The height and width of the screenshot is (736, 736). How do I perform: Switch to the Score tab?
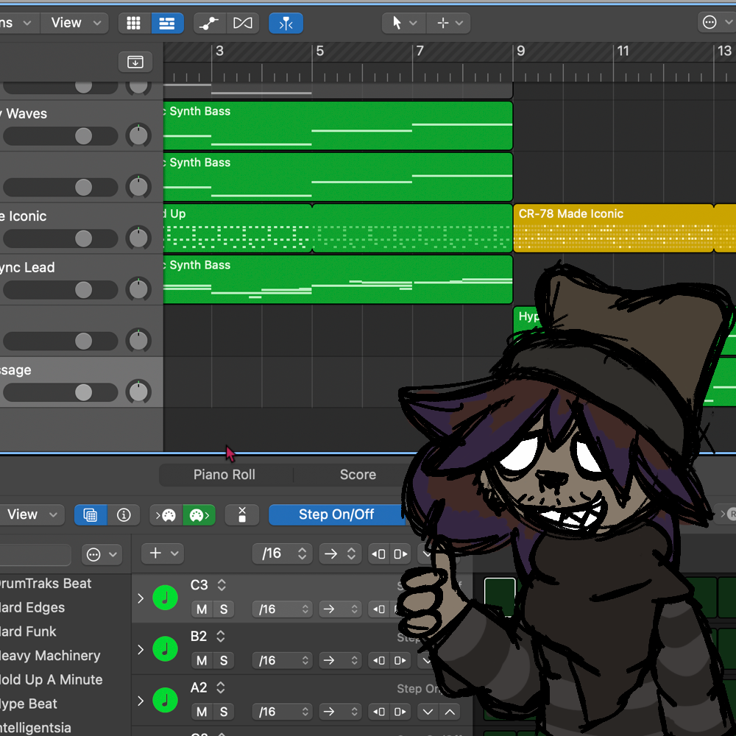pos(358,475)
